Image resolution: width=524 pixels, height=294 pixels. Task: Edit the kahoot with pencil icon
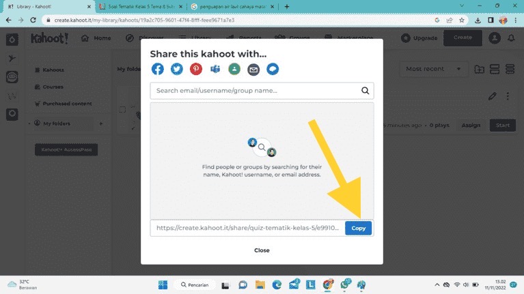(x=492, y=96)
